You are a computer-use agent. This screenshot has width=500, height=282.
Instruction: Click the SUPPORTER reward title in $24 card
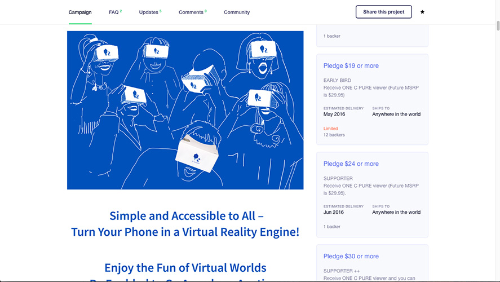pyautogui.click(x=338, y=178)
